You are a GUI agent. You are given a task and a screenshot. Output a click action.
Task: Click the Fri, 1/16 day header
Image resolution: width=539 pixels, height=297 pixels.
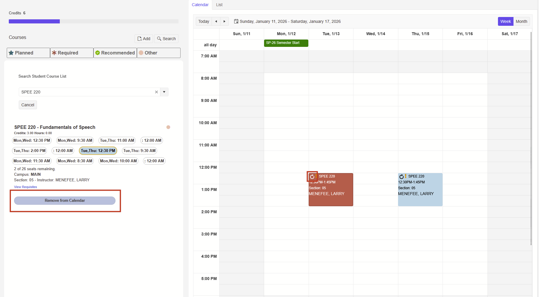pyautogui.click(x=465, y=34)
